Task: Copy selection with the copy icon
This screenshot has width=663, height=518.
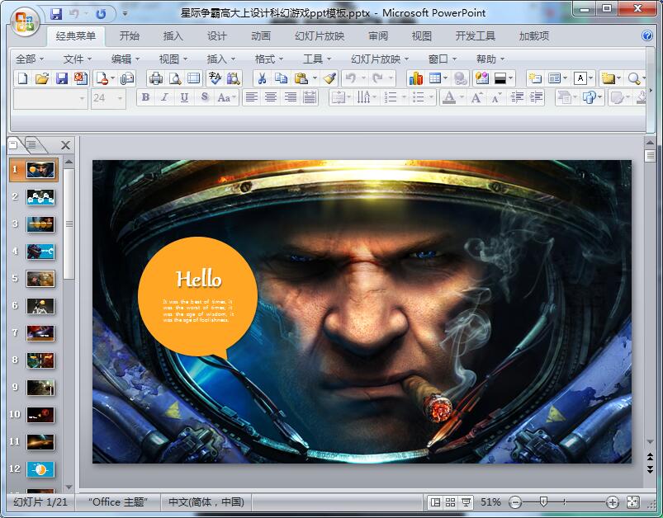Action: coord(282,78)
